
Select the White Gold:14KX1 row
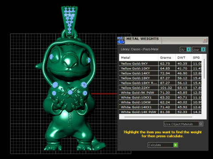[x=160, y=107]
